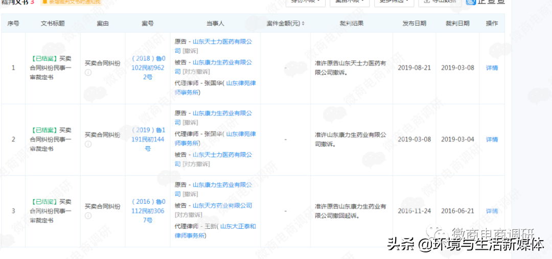This screenshot has height=259, width=552.
Task: Click result 准许原告山东康力生药业有限公司撤回起诉
Action: [351, 211]
